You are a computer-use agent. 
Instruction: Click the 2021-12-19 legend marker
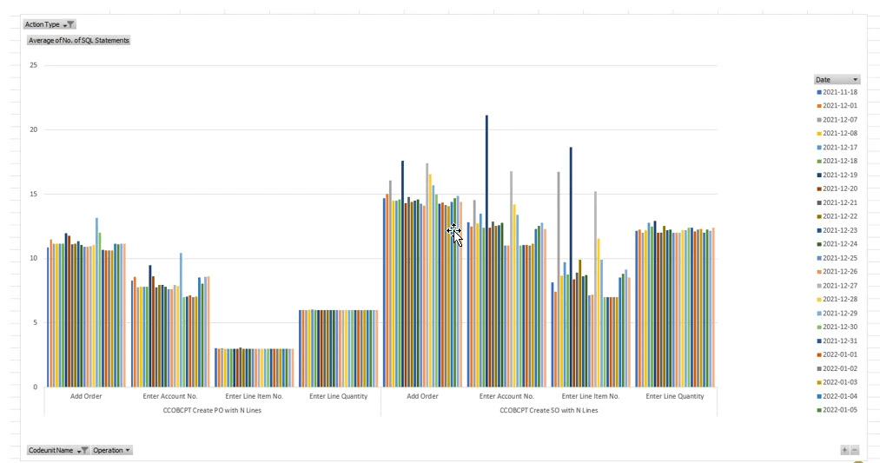coord(818,175)
